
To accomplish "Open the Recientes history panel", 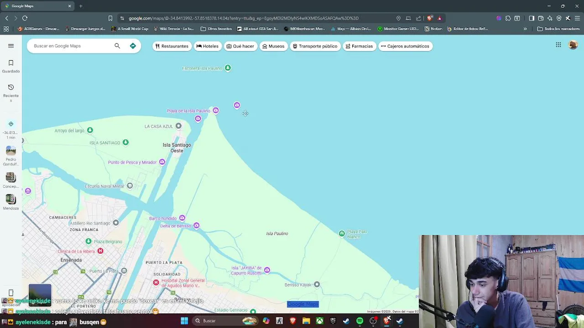I will (x=11, y=92).
